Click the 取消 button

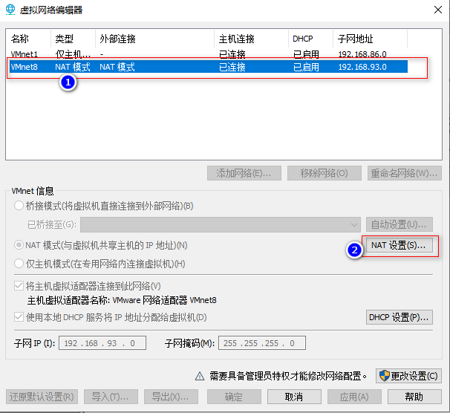[294, 397]
